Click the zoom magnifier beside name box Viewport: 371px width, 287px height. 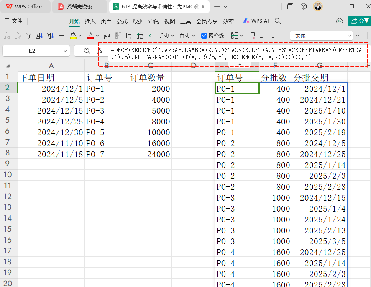[x=87, y=51]
